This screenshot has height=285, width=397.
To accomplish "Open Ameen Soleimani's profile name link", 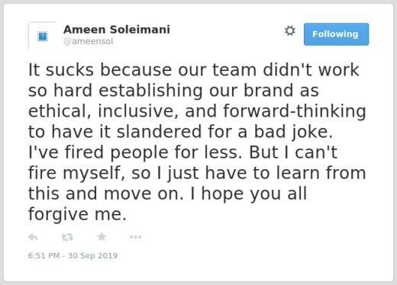I will pos(117,30).
